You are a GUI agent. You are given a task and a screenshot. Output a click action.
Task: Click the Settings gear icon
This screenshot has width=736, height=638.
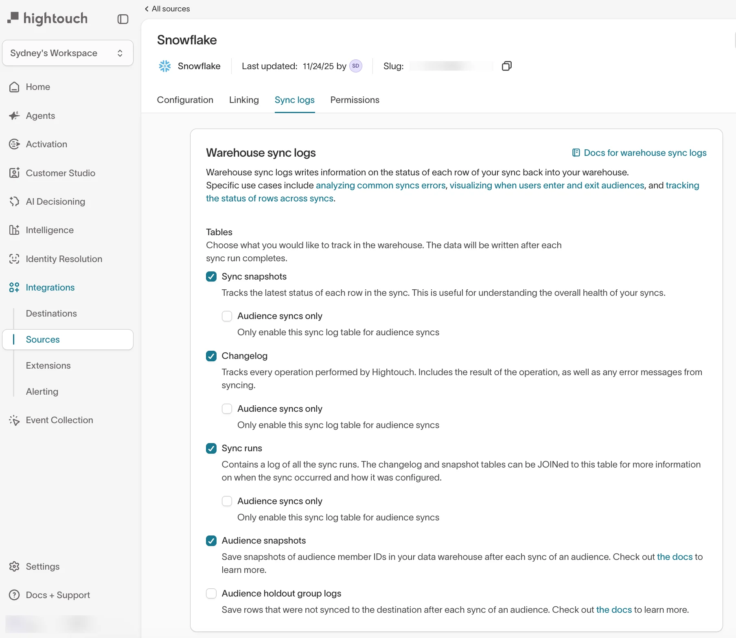pyautogui.click(x=14, y=566)
